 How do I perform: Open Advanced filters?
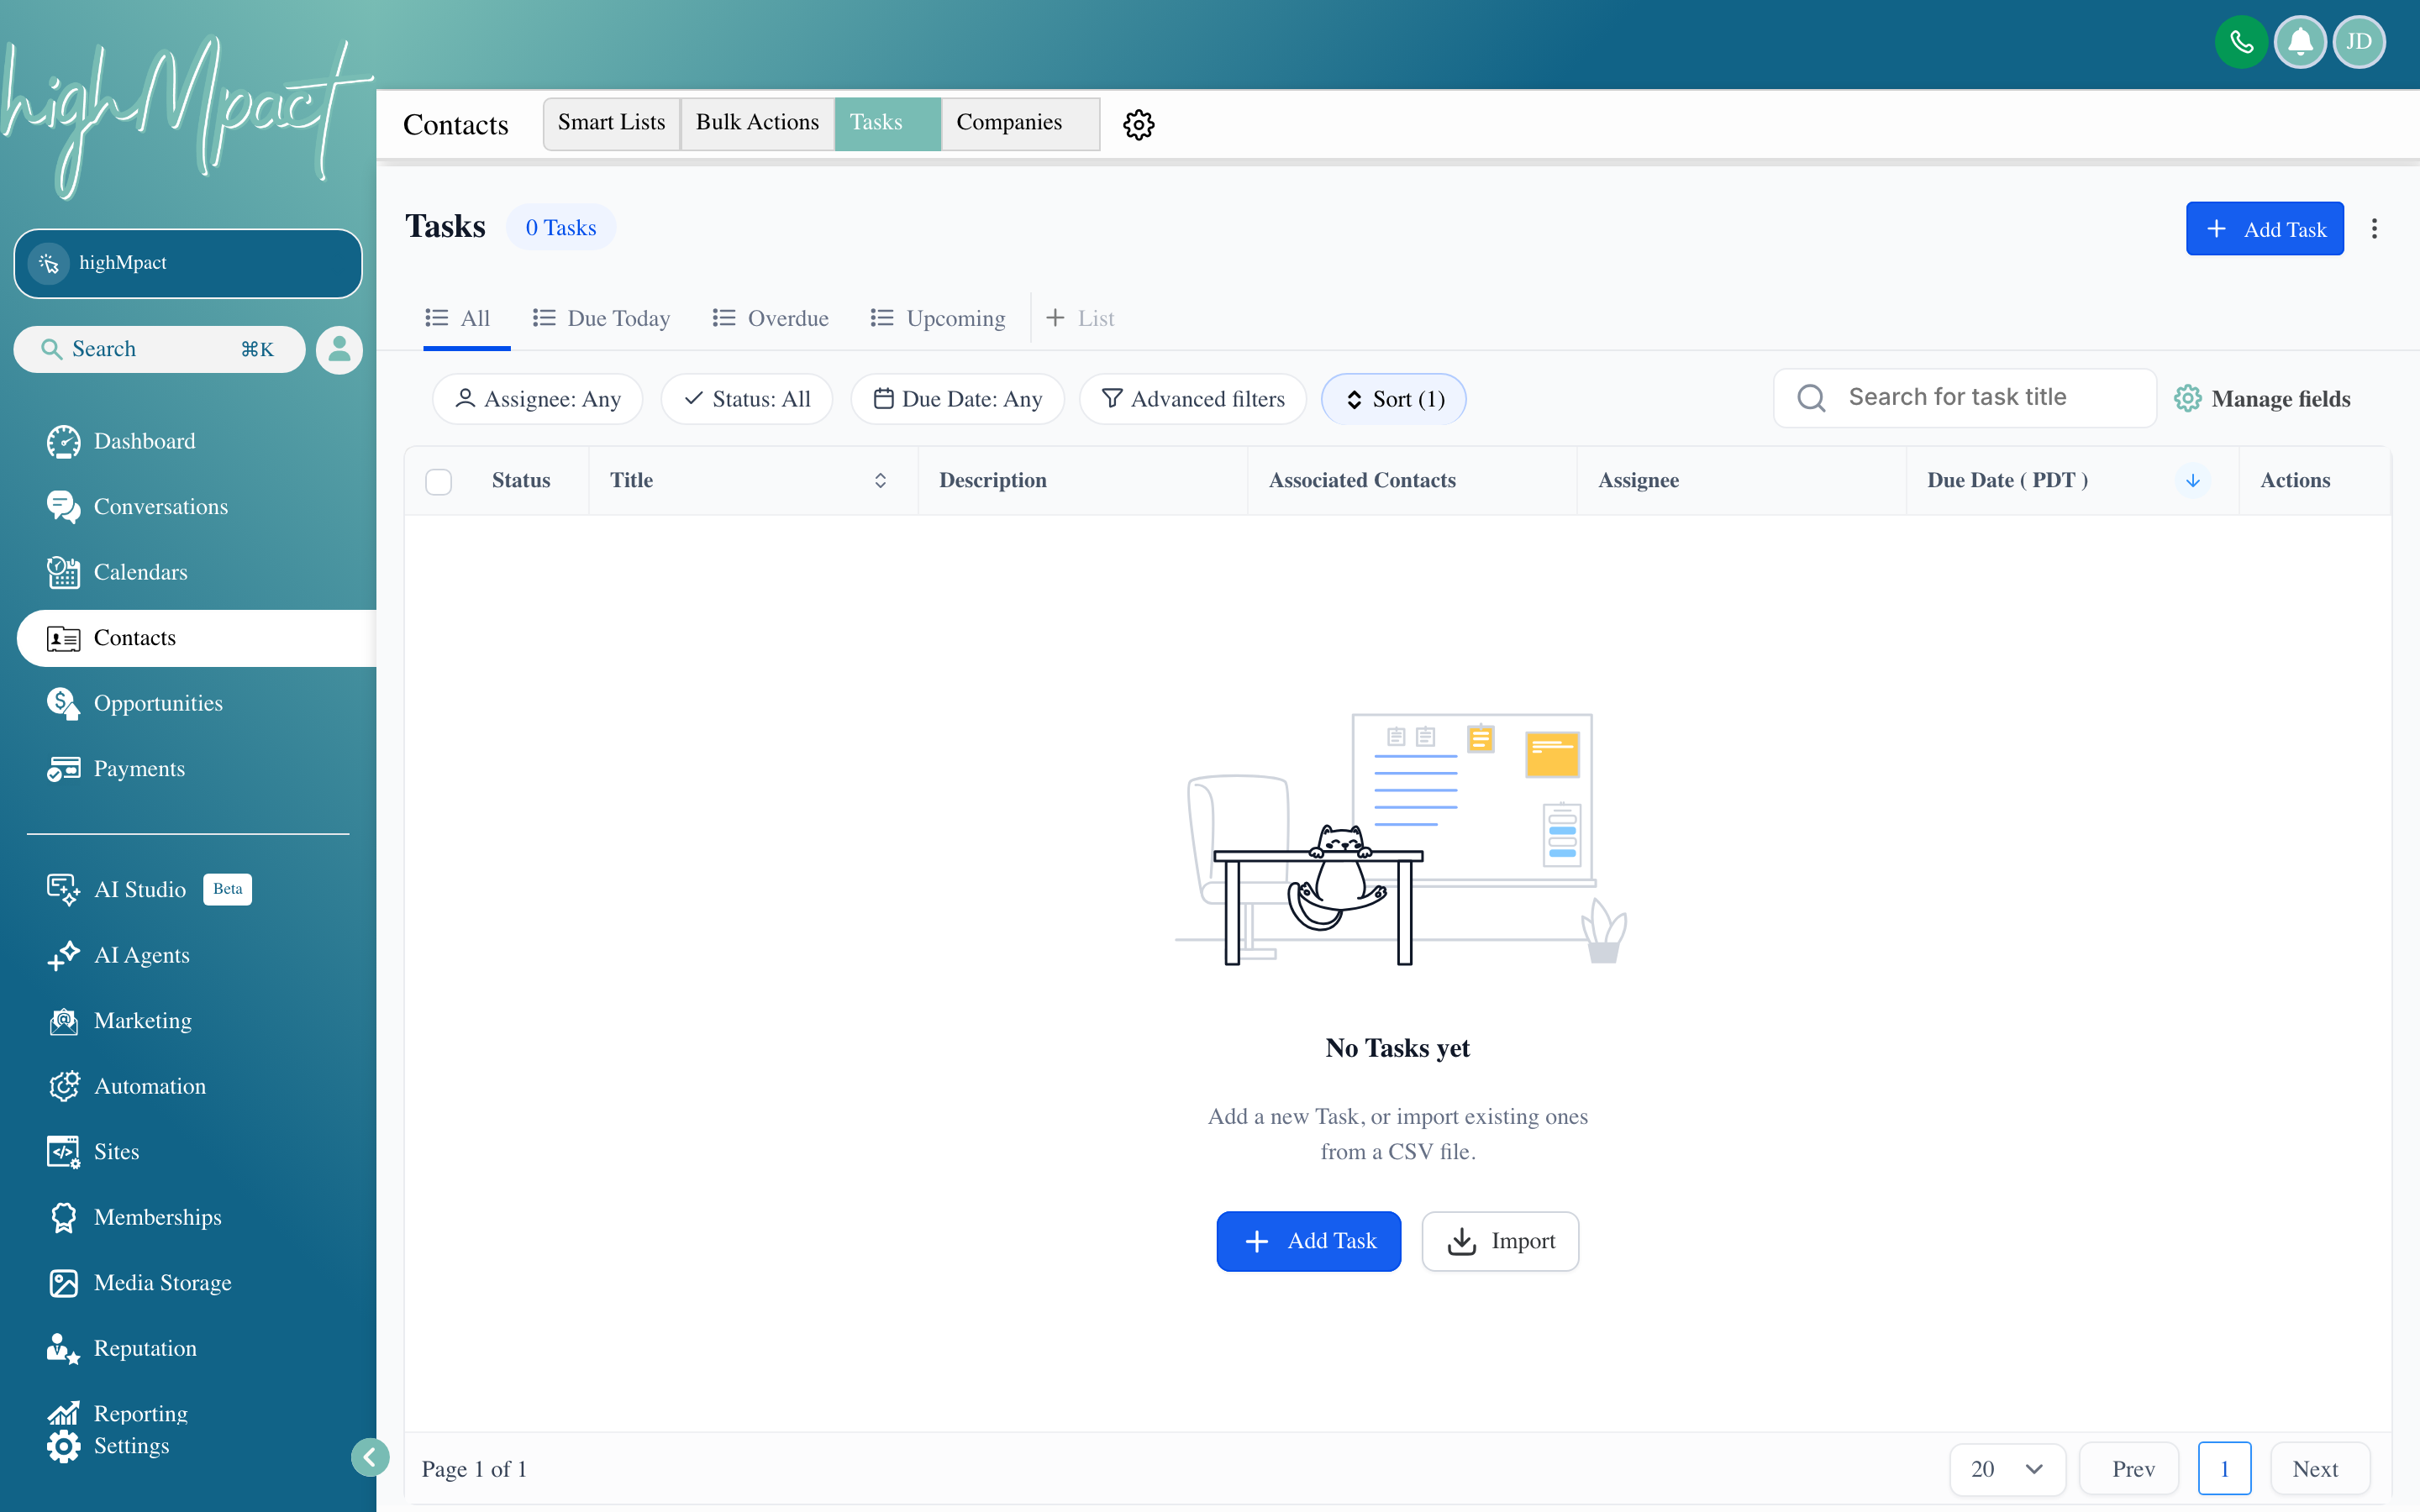1193,399
